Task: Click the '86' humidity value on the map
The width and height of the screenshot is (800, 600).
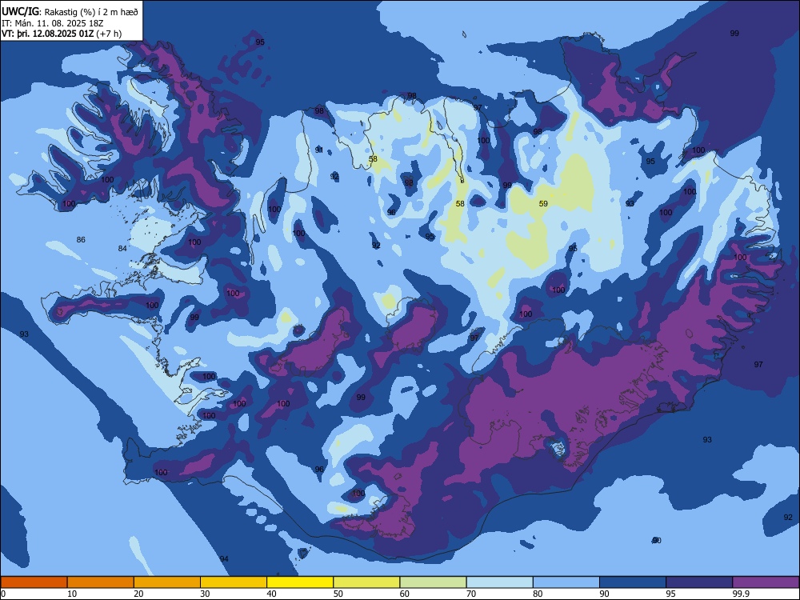Action: [x=81, y=240]
